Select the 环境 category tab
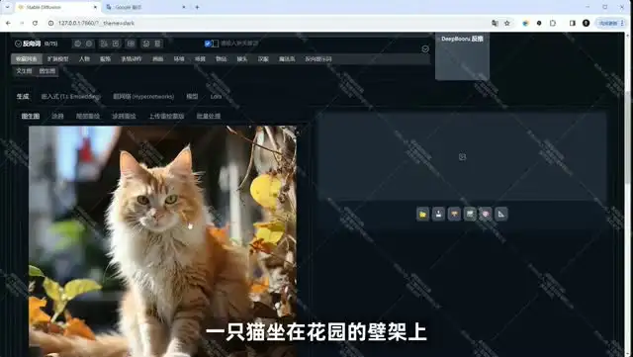Image resolution: width=633 pixels, height=357 pixels. click(x=179, y=59)
